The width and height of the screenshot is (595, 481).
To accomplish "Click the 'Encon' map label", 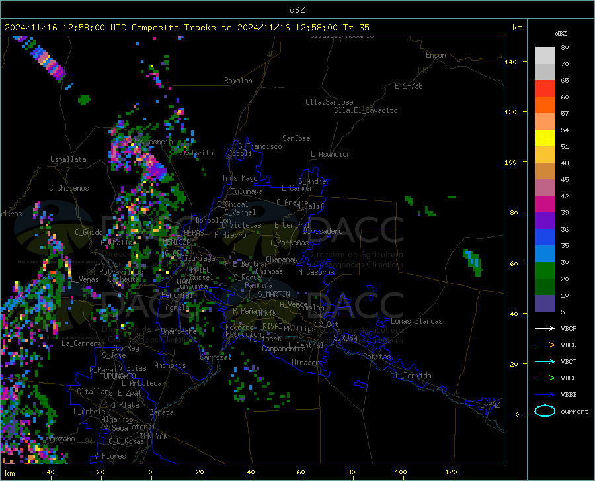I will pyautogui.click(x=436, y=56).
